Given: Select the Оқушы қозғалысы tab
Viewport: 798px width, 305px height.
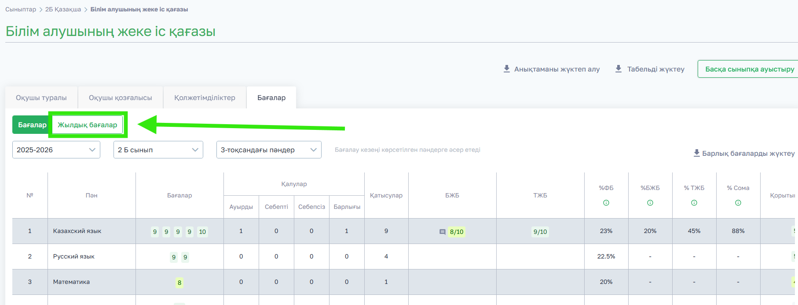Looking at the screenshot, I should [x=121, y=97].
